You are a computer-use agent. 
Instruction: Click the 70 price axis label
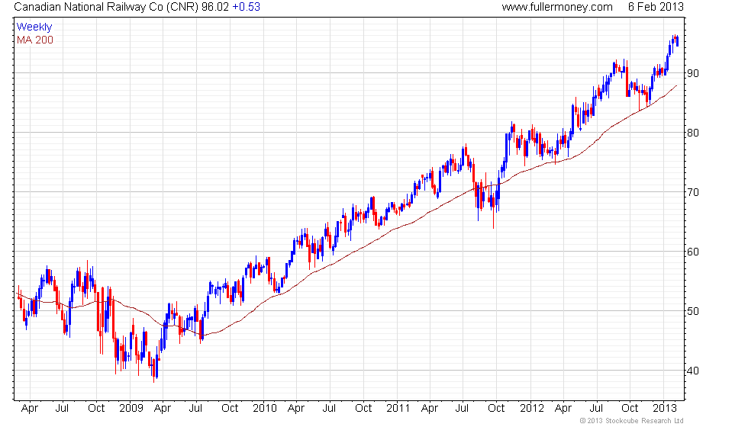coord(693,192)
